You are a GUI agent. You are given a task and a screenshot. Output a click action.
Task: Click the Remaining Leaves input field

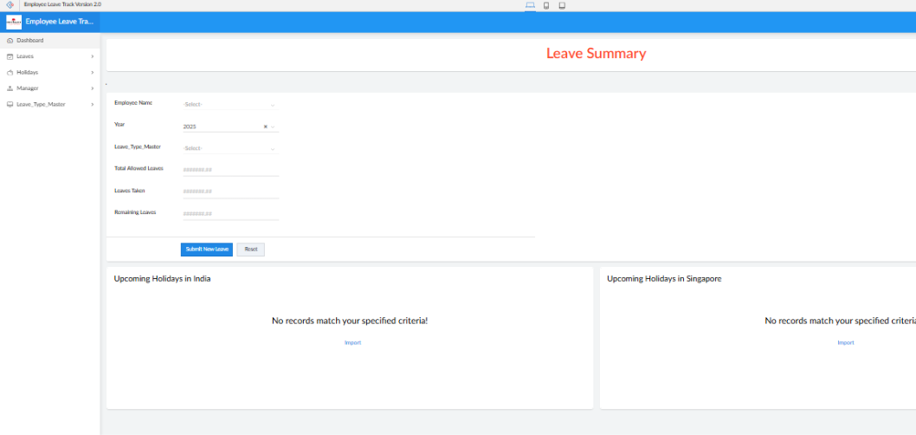pos(230,213)
